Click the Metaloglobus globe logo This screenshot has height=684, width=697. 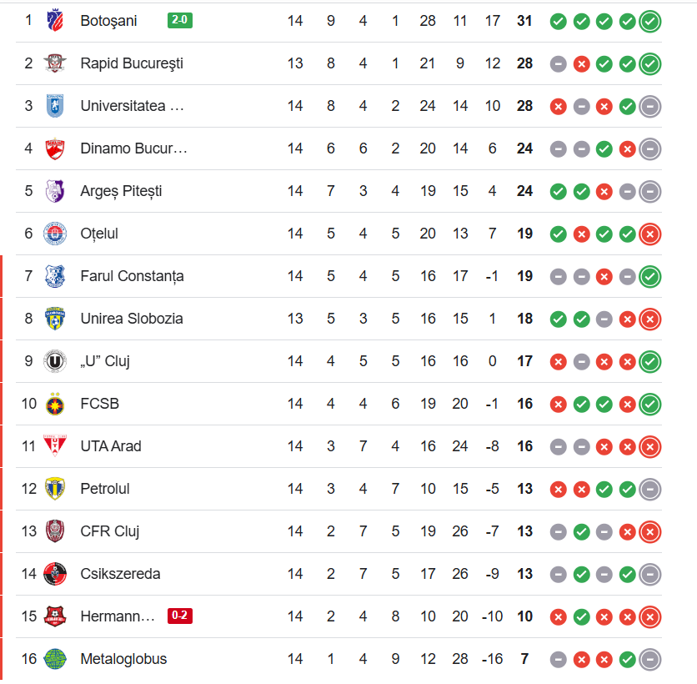point(56,659)
